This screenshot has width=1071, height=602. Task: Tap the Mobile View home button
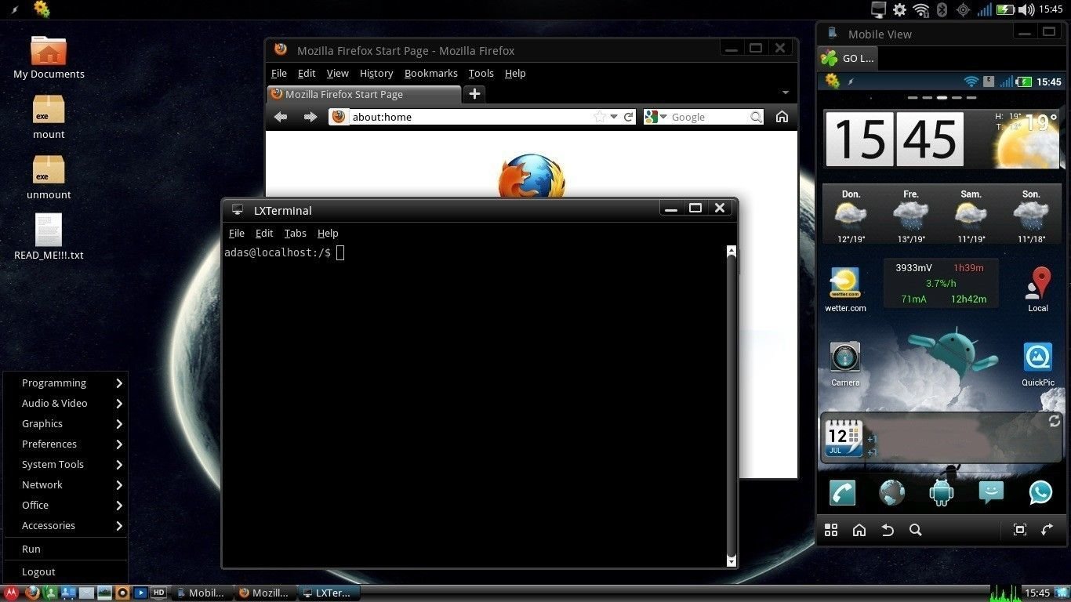click(x=859, y=530)
